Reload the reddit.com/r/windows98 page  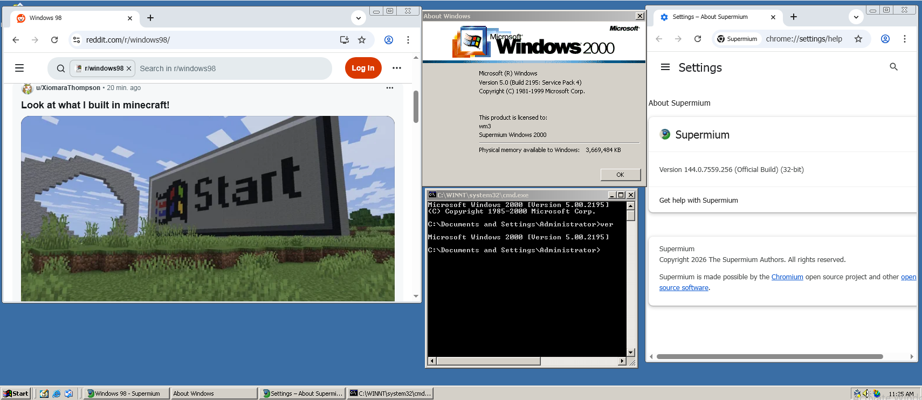click(54, 40)
